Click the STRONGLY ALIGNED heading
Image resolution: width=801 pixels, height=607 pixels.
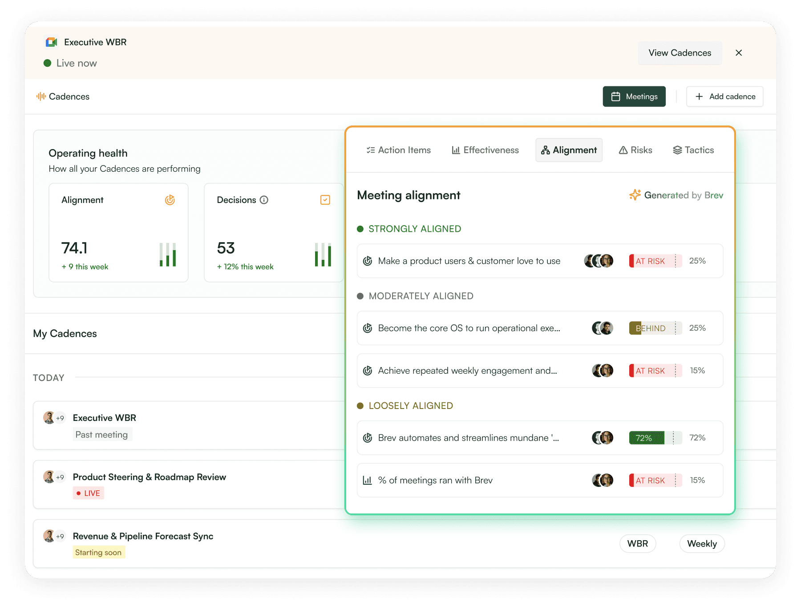click(x=415, y=229)
